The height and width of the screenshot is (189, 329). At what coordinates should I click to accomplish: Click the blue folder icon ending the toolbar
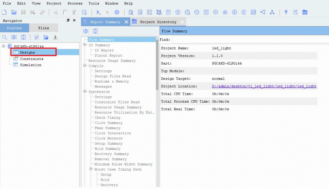pyautogui.click(x=305, y=12)
